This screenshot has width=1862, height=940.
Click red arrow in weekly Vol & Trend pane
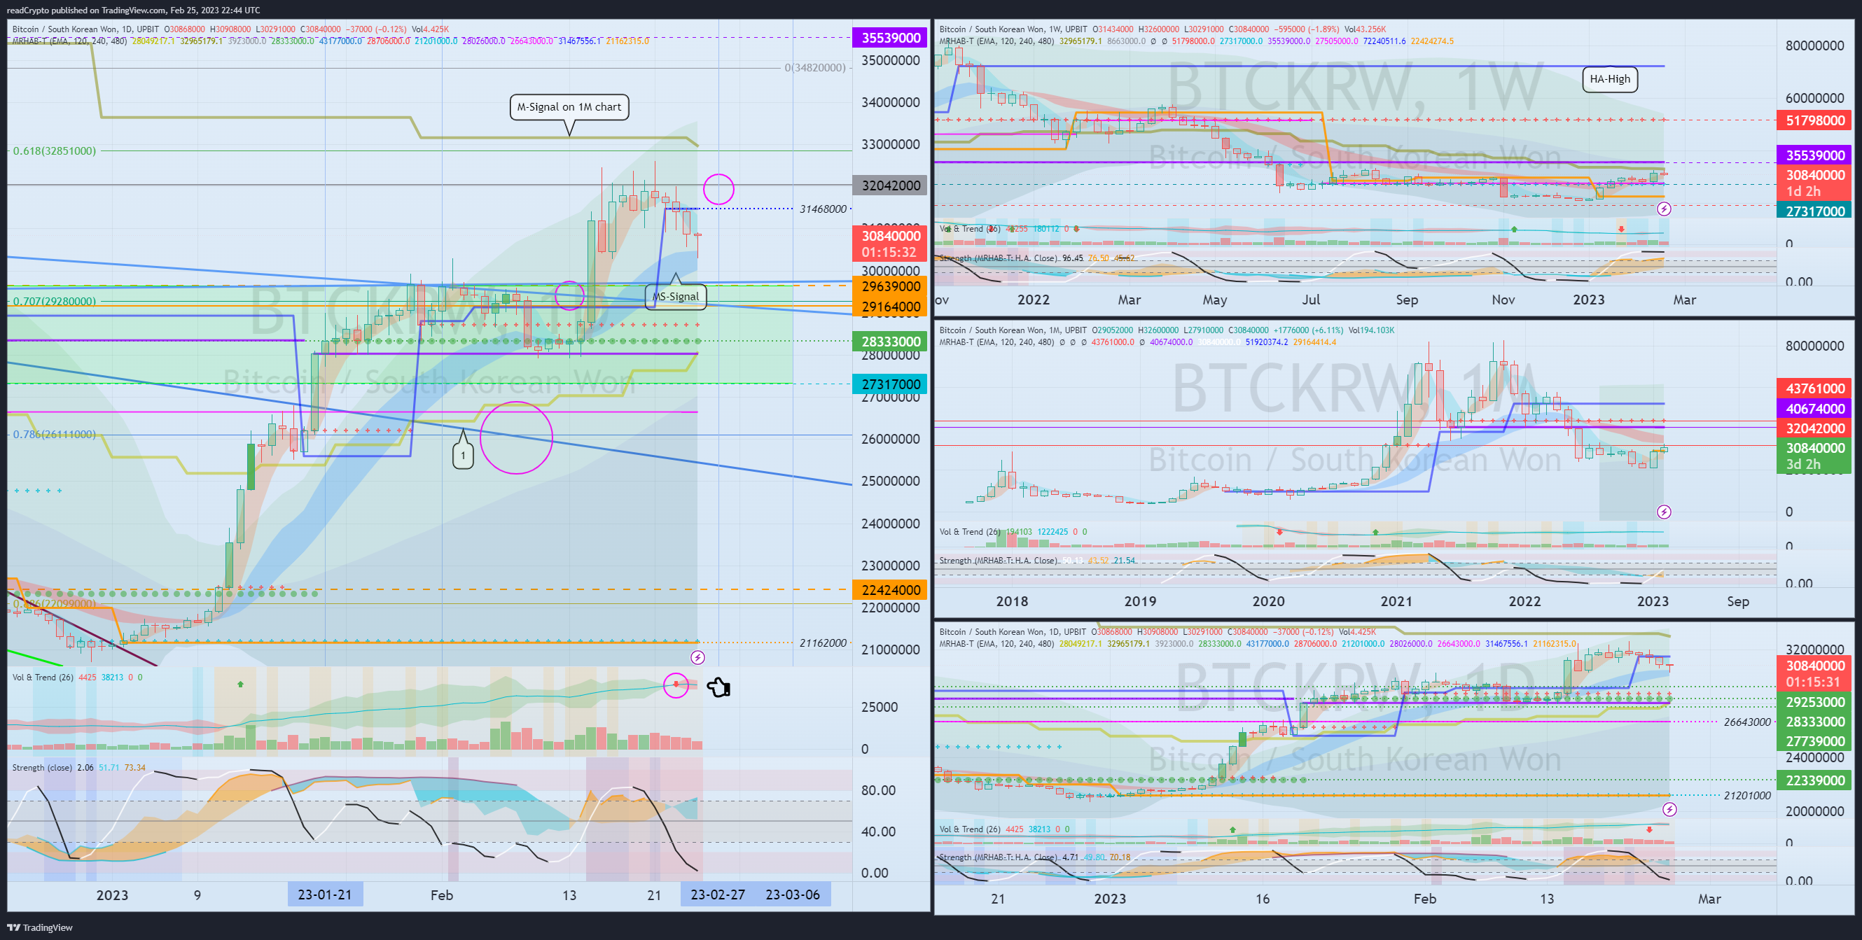point(1621,229)
